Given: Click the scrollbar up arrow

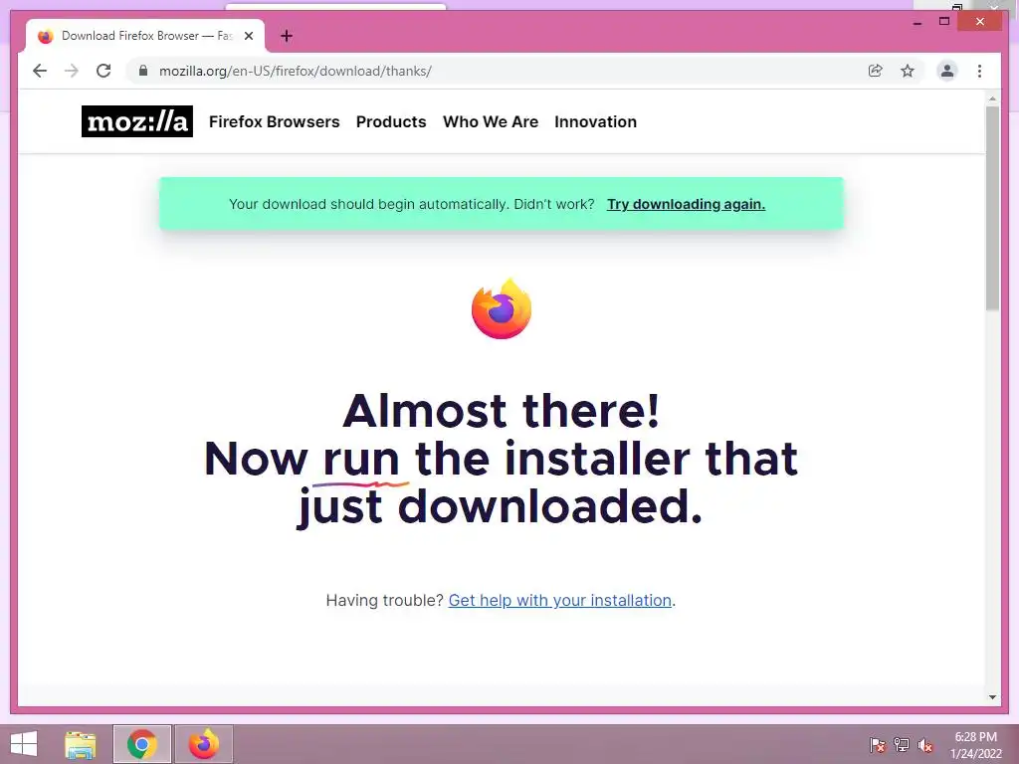Looking at the screenshot, I should coord(992,98).
